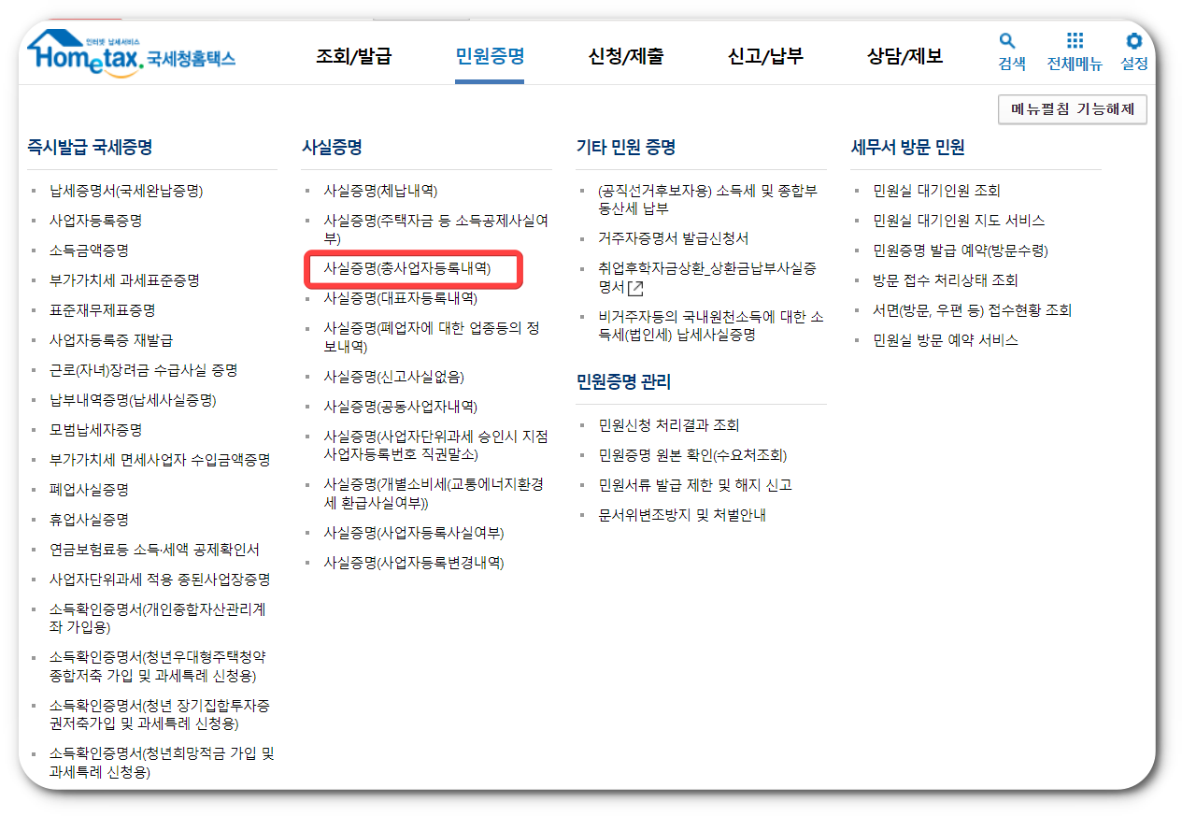
Task: Open the 전체메뉴 grid icon
Action: pos(1075,51)
